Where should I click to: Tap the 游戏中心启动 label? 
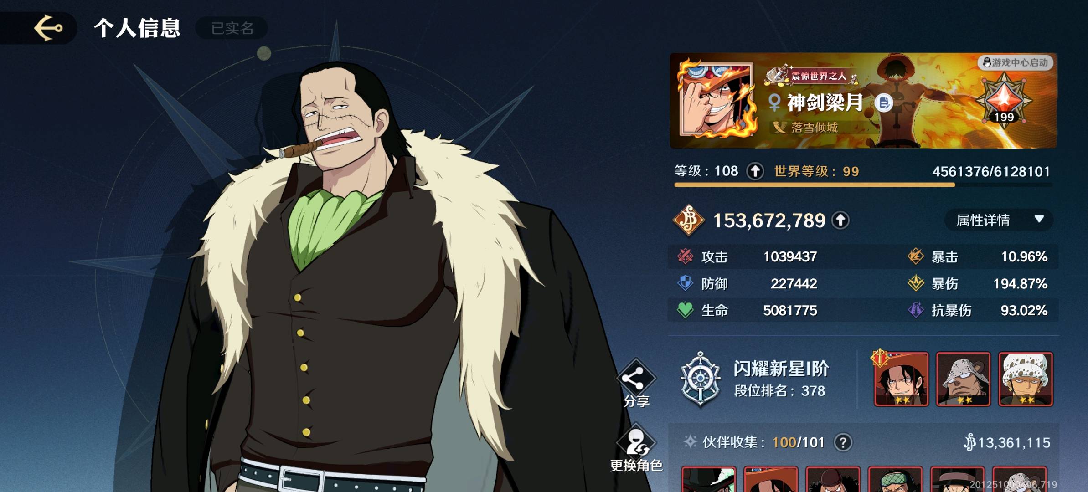[x=1015, y=62]
